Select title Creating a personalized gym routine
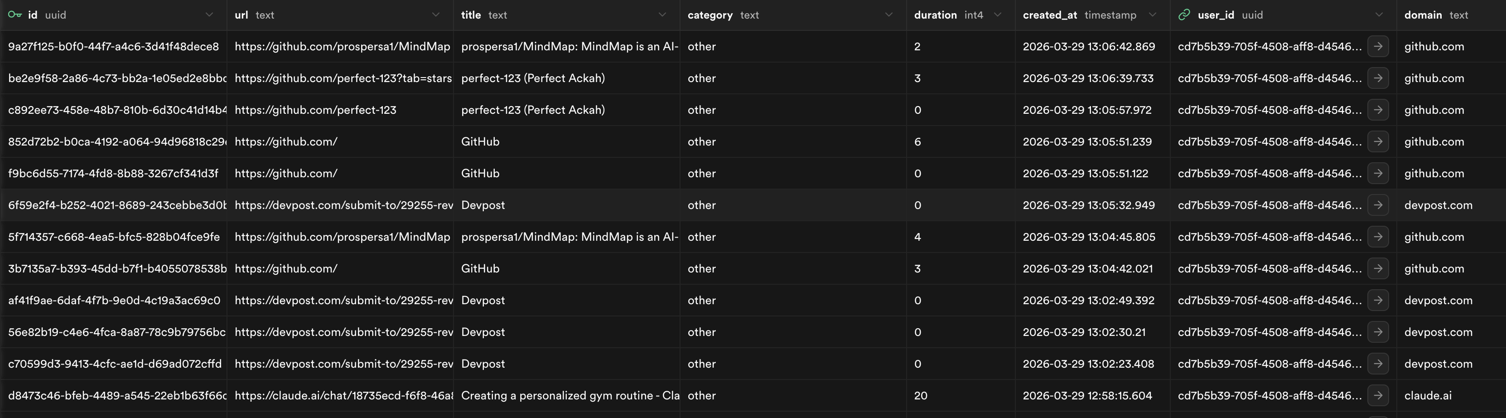The image size is (1506, 418). [x=566, y=395]
